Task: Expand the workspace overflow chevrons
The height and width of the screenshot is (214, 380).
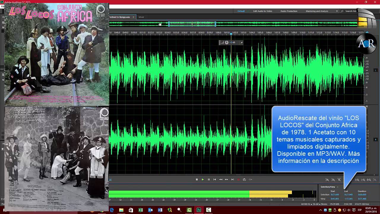Action: [x=337, y=11]
